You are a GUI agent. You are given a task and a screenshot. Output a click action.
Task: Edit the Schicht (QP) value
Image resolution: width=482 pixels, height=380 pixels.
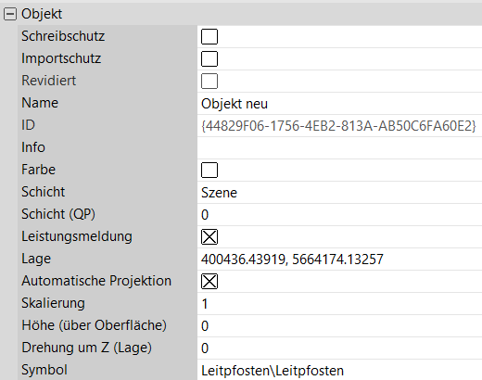coord(339,215)
